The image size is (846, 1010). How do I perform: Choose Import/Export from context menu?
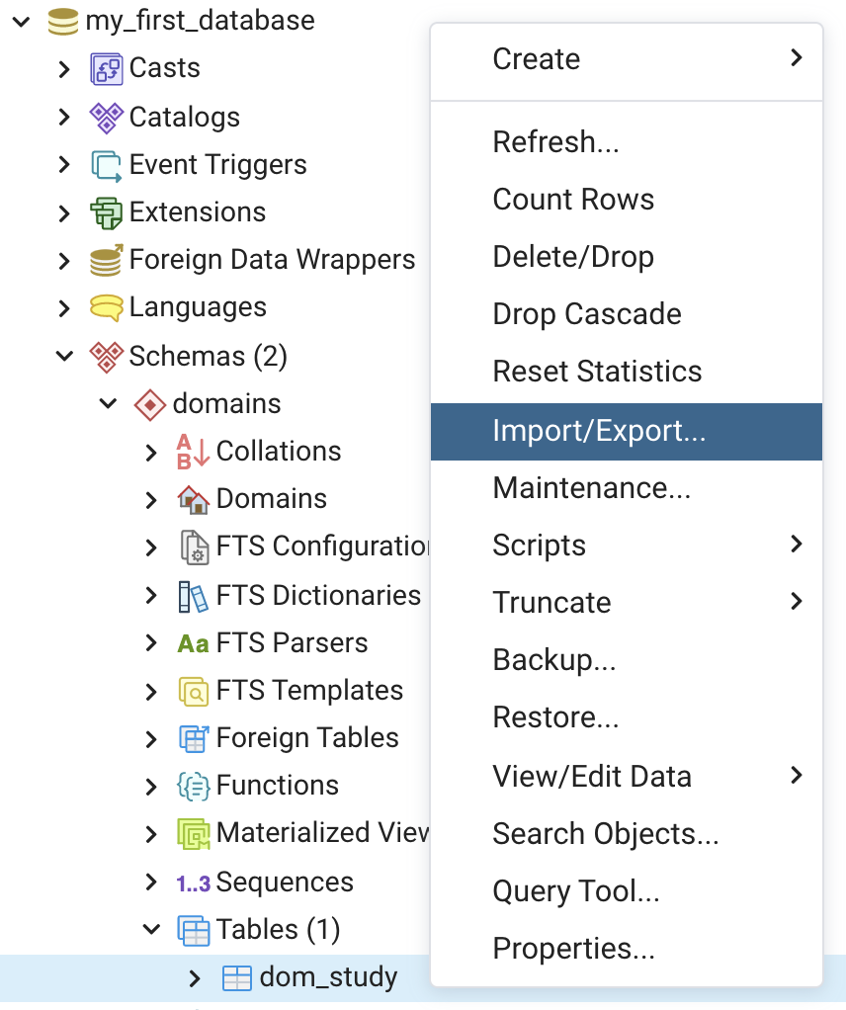(x=599, y=431)
